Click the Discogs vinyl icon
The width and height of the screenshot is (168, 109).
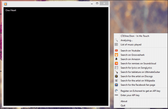pyautogui.click(x=116, y=76)
